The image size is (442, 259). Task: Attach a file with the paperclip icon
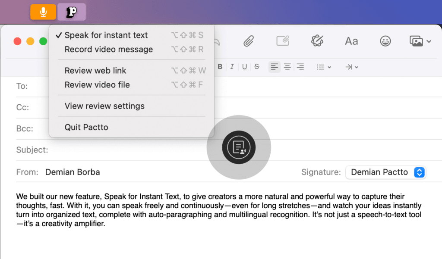[x=249, y=41]
